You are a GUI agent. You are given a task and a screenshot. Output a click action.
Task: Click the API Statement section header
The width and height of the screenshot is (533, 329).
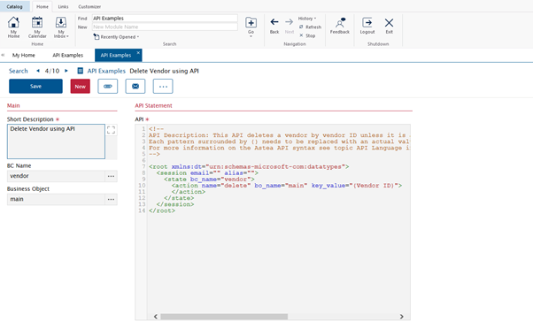(x=153, y=105)
